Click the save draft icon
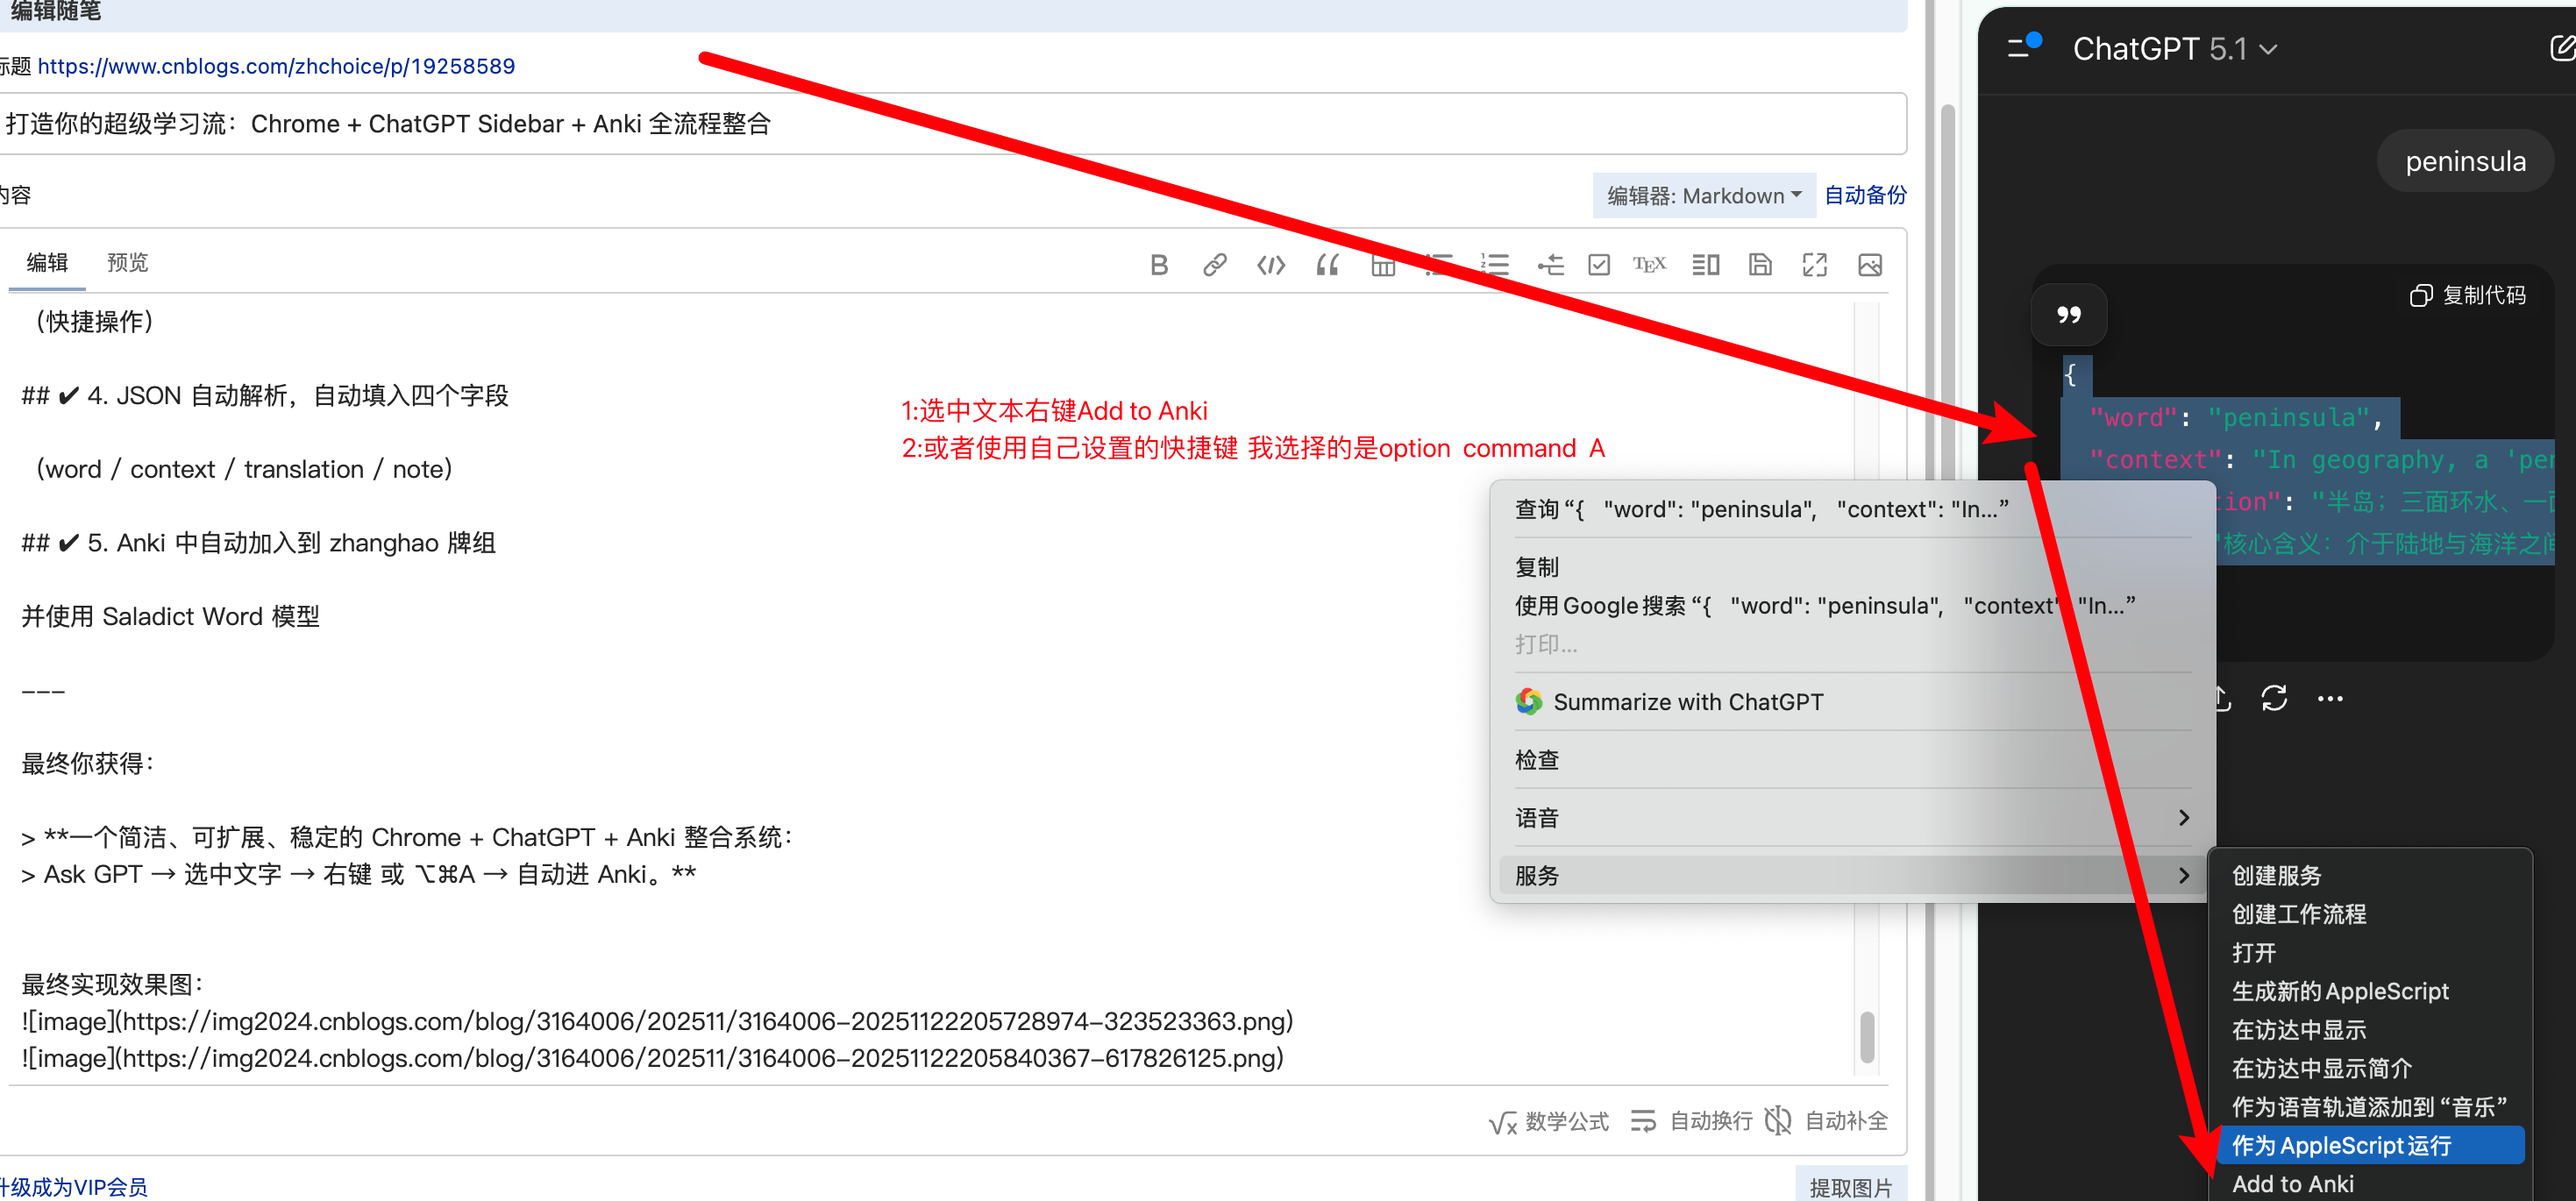 coord(1759,265)
